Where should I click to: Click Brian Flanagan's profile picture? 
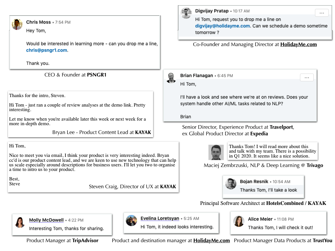click(171, 78)
